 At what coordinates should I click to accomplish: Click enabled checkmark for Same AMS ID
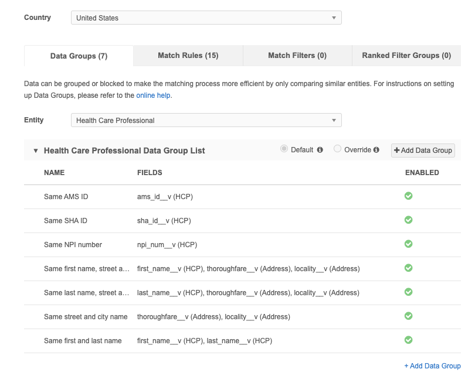(409, 196)
